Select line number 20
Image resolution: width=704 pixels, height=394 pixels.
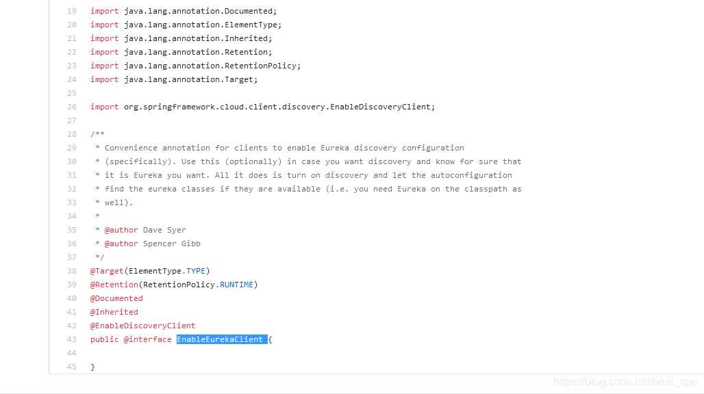coord(72,25)
